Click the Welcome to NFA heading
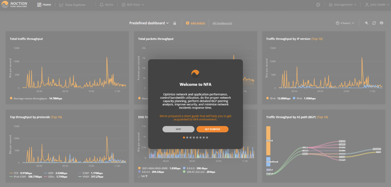The image size is (391, 187). (x=195, y=85)
